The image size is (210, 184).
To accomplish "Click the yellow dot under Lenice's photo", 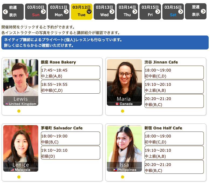I will 19,177.
